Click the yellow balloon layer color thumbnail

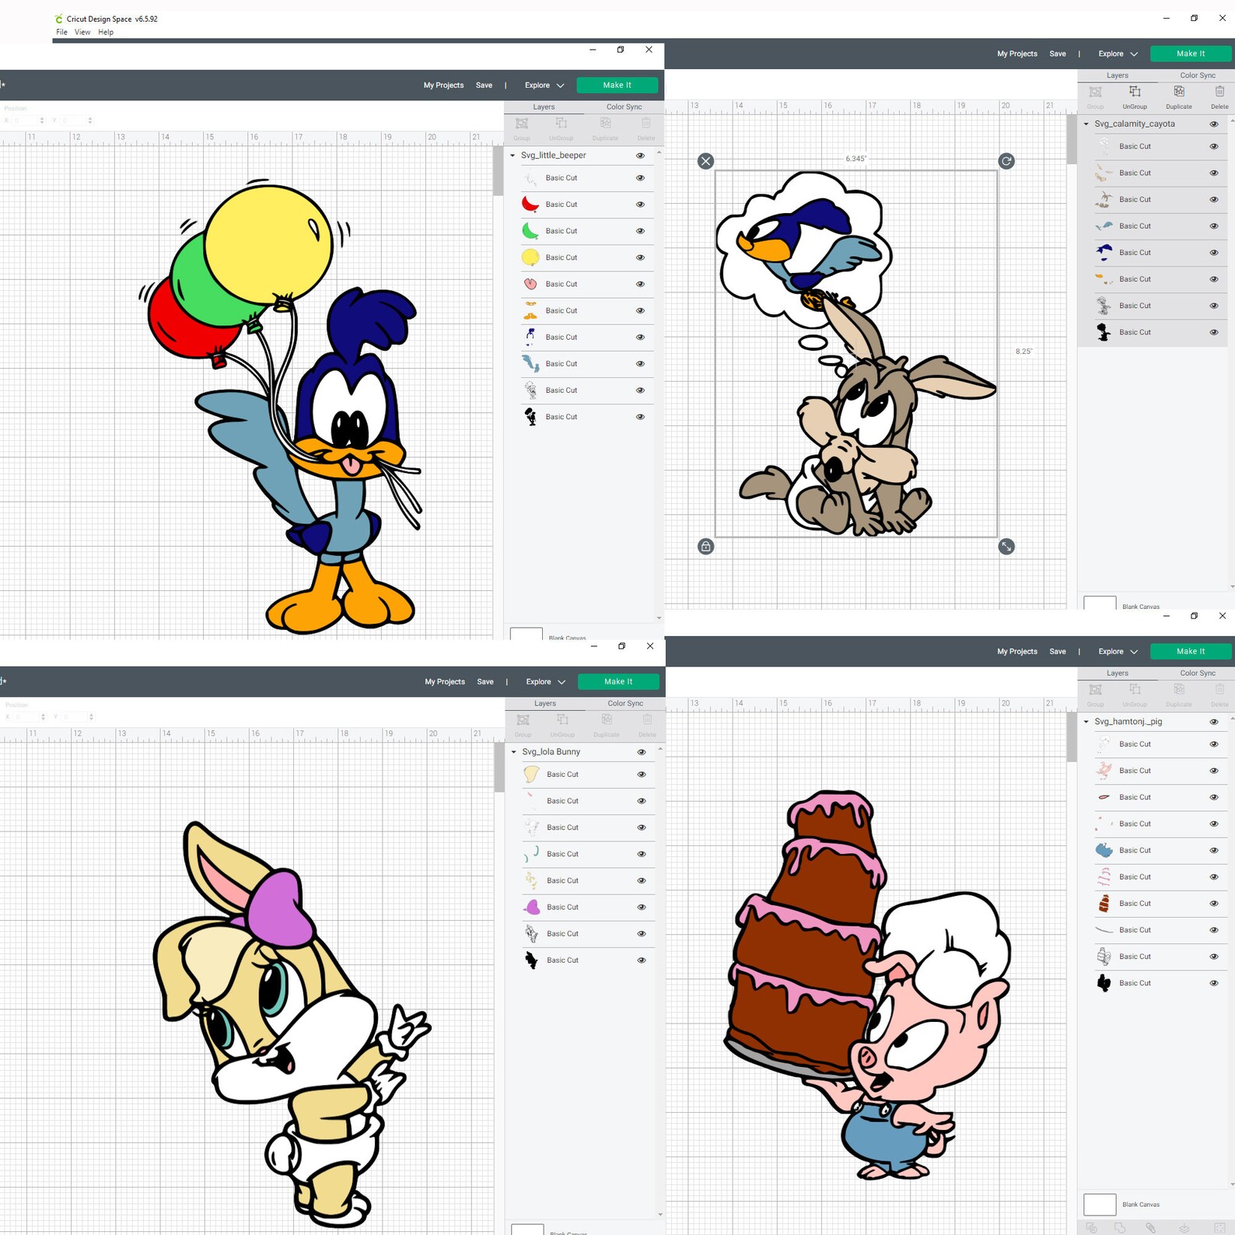[530, 257]
